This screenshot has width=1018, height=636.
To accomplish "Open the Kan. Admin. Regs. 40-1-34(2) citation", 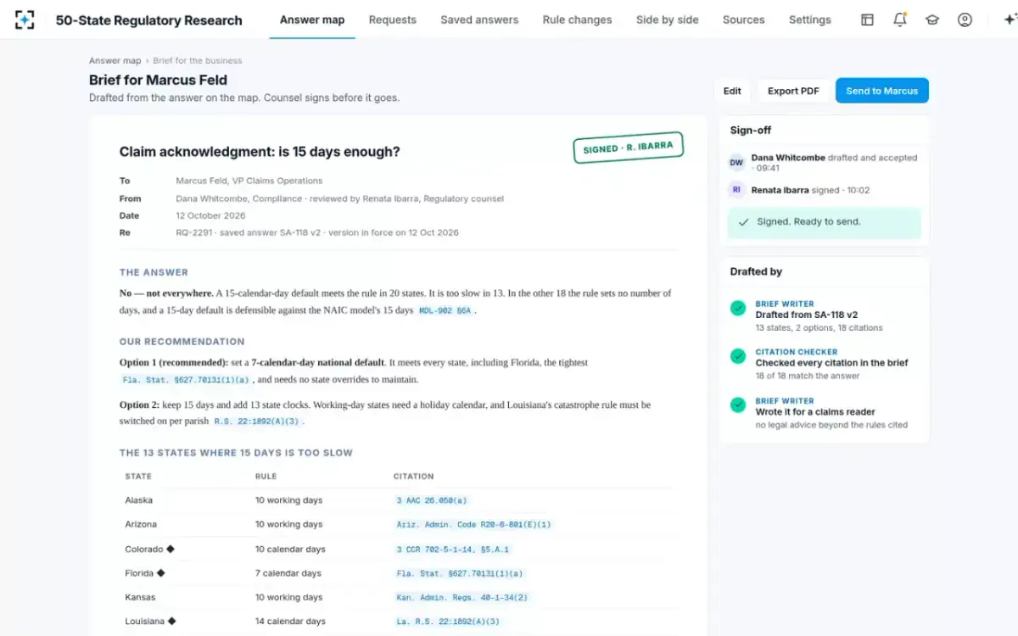I will 462,598.
